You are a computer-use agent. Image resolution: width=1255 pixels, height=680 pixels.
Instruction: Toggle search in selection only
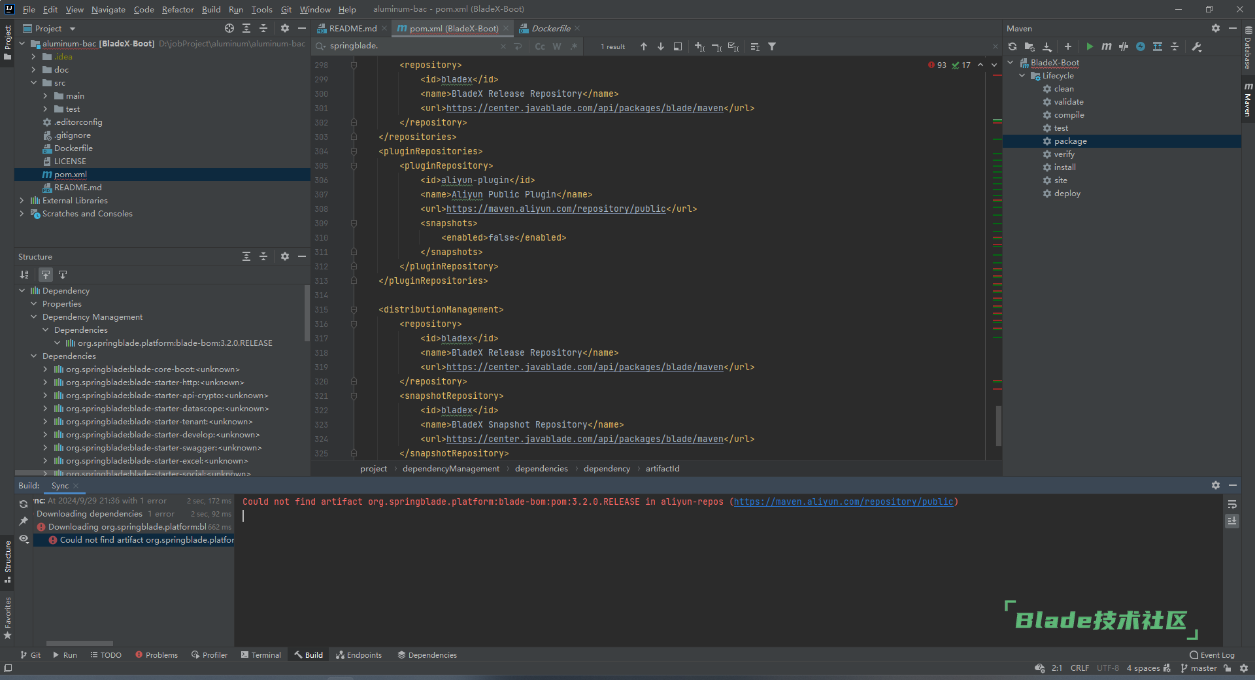point(677,46)
